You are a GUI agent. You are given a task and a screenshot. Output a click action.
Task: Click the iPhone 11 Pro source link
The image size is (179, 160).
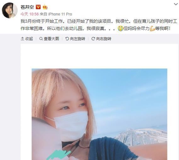tap(60, 14)
